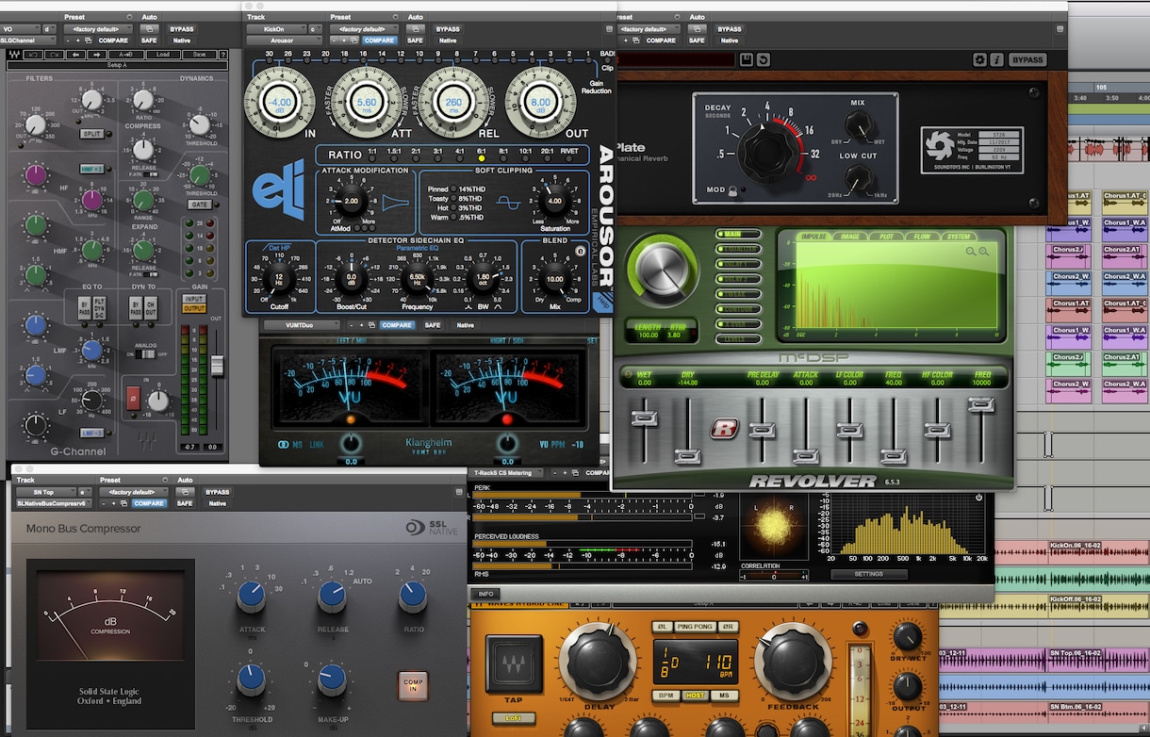Click the zoom in magnifier in Revolver display
The height and width of the screenshot is (737, 1150).
coord(984,252)
